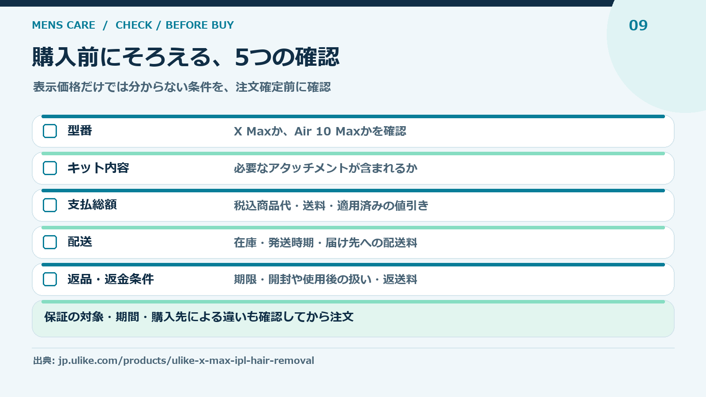The width and height of the screenshot is (706, 397).
Task: Click the note 保証の対象・期間・購入先による違いも確認してから注文
Action: point(199,317)
